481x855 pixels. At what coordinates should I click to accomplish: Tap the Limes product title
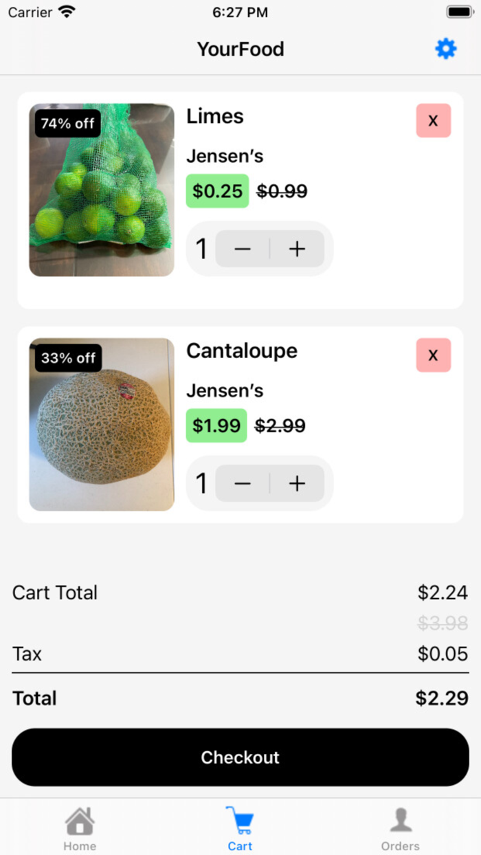click(214, 116)
